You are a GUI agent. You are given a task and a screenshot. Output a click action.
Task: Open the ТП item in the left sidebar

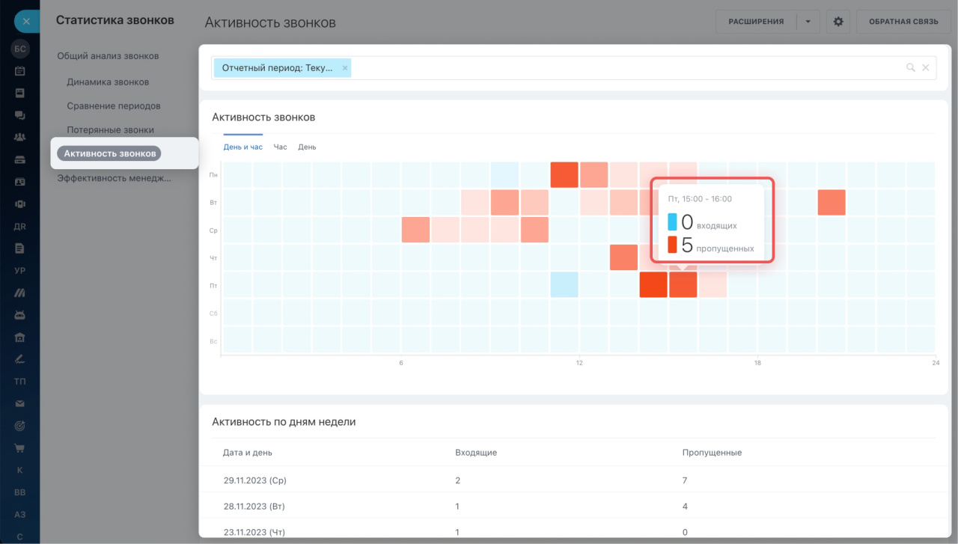[20, 381]
